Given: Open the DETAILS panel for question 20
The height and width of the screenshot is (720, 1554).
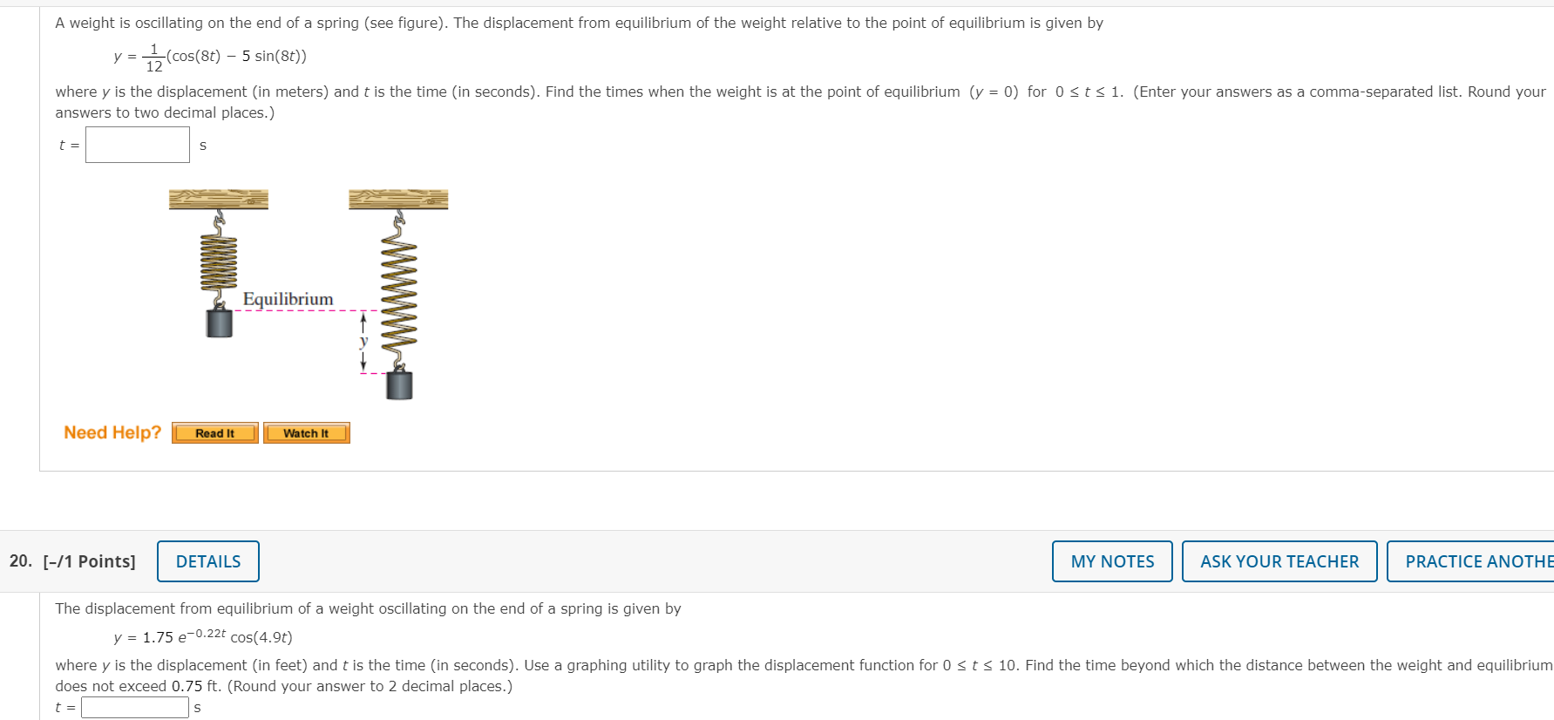Looking at the screenshot, I should 207,561.
